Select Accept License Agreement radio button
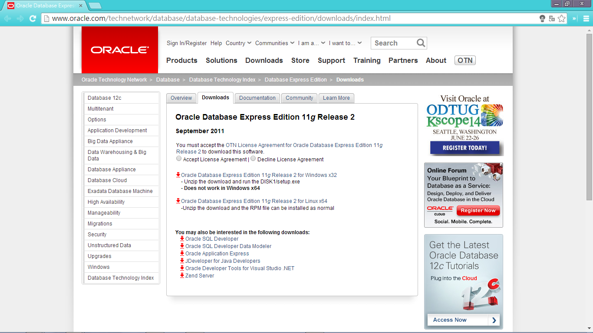 pyautogui.click(x=179, y=159)
